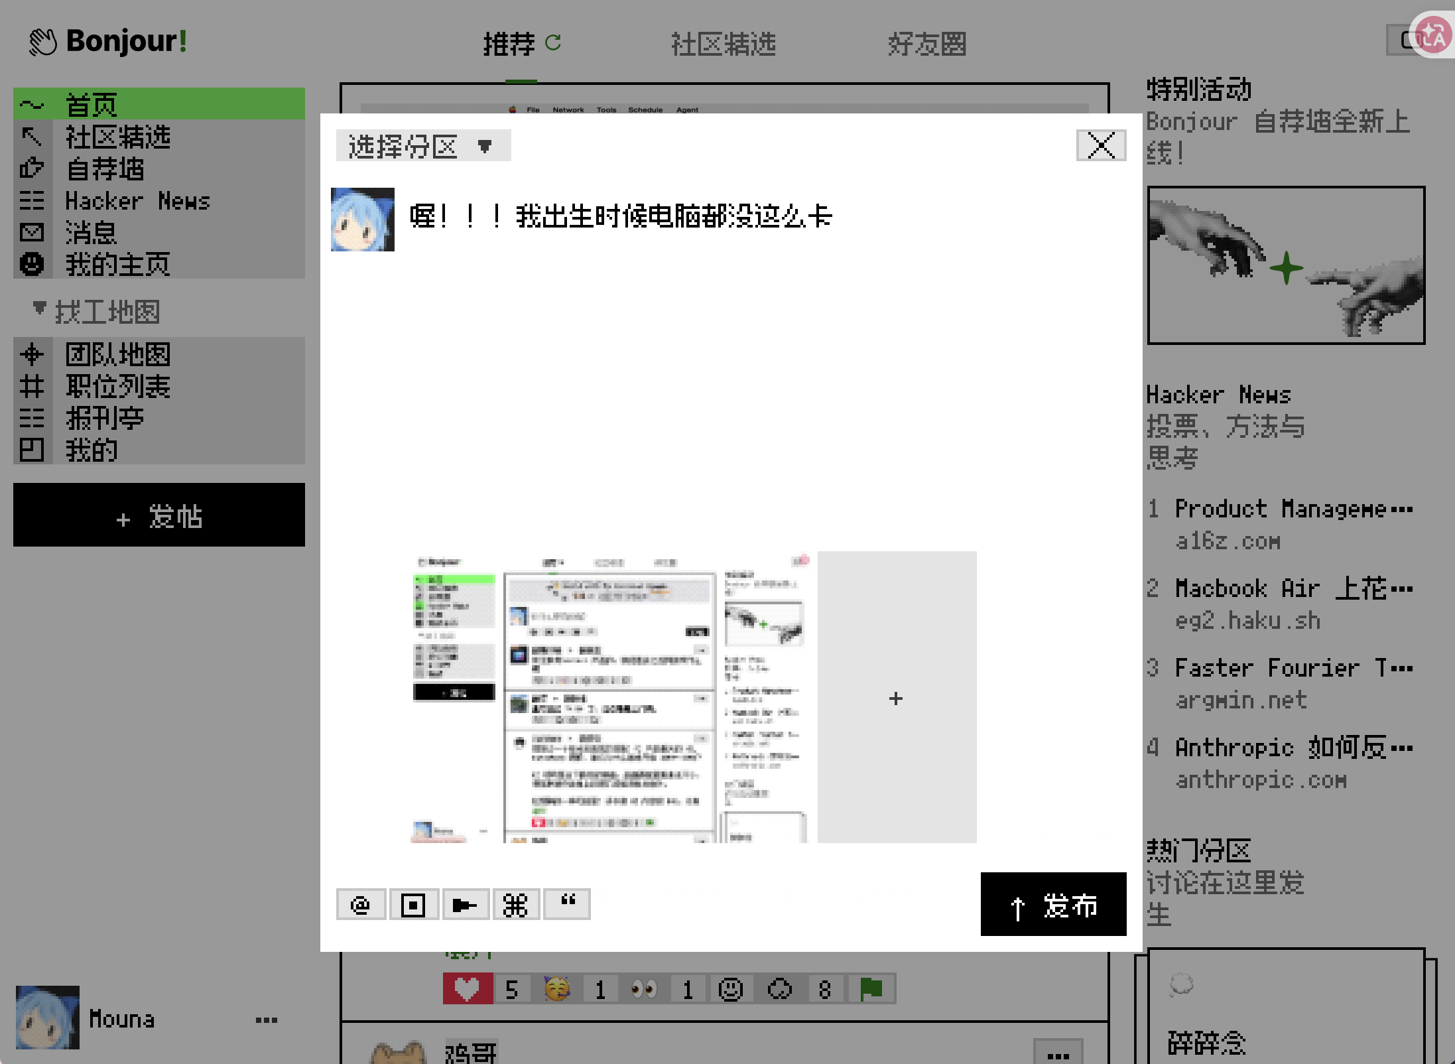Click the 发布 publish button
1455x1064 pixels.
click(x=1053, y=904)
